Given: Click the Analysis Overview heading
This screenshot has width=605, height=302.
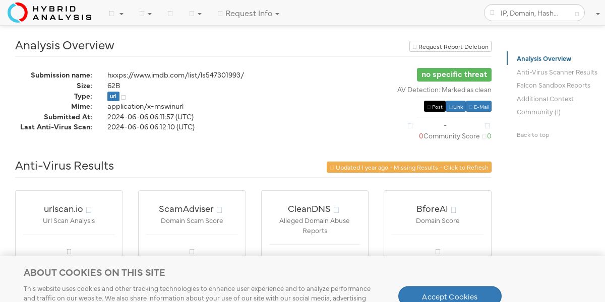Looking at the screenshot, I should pos(65,45).
